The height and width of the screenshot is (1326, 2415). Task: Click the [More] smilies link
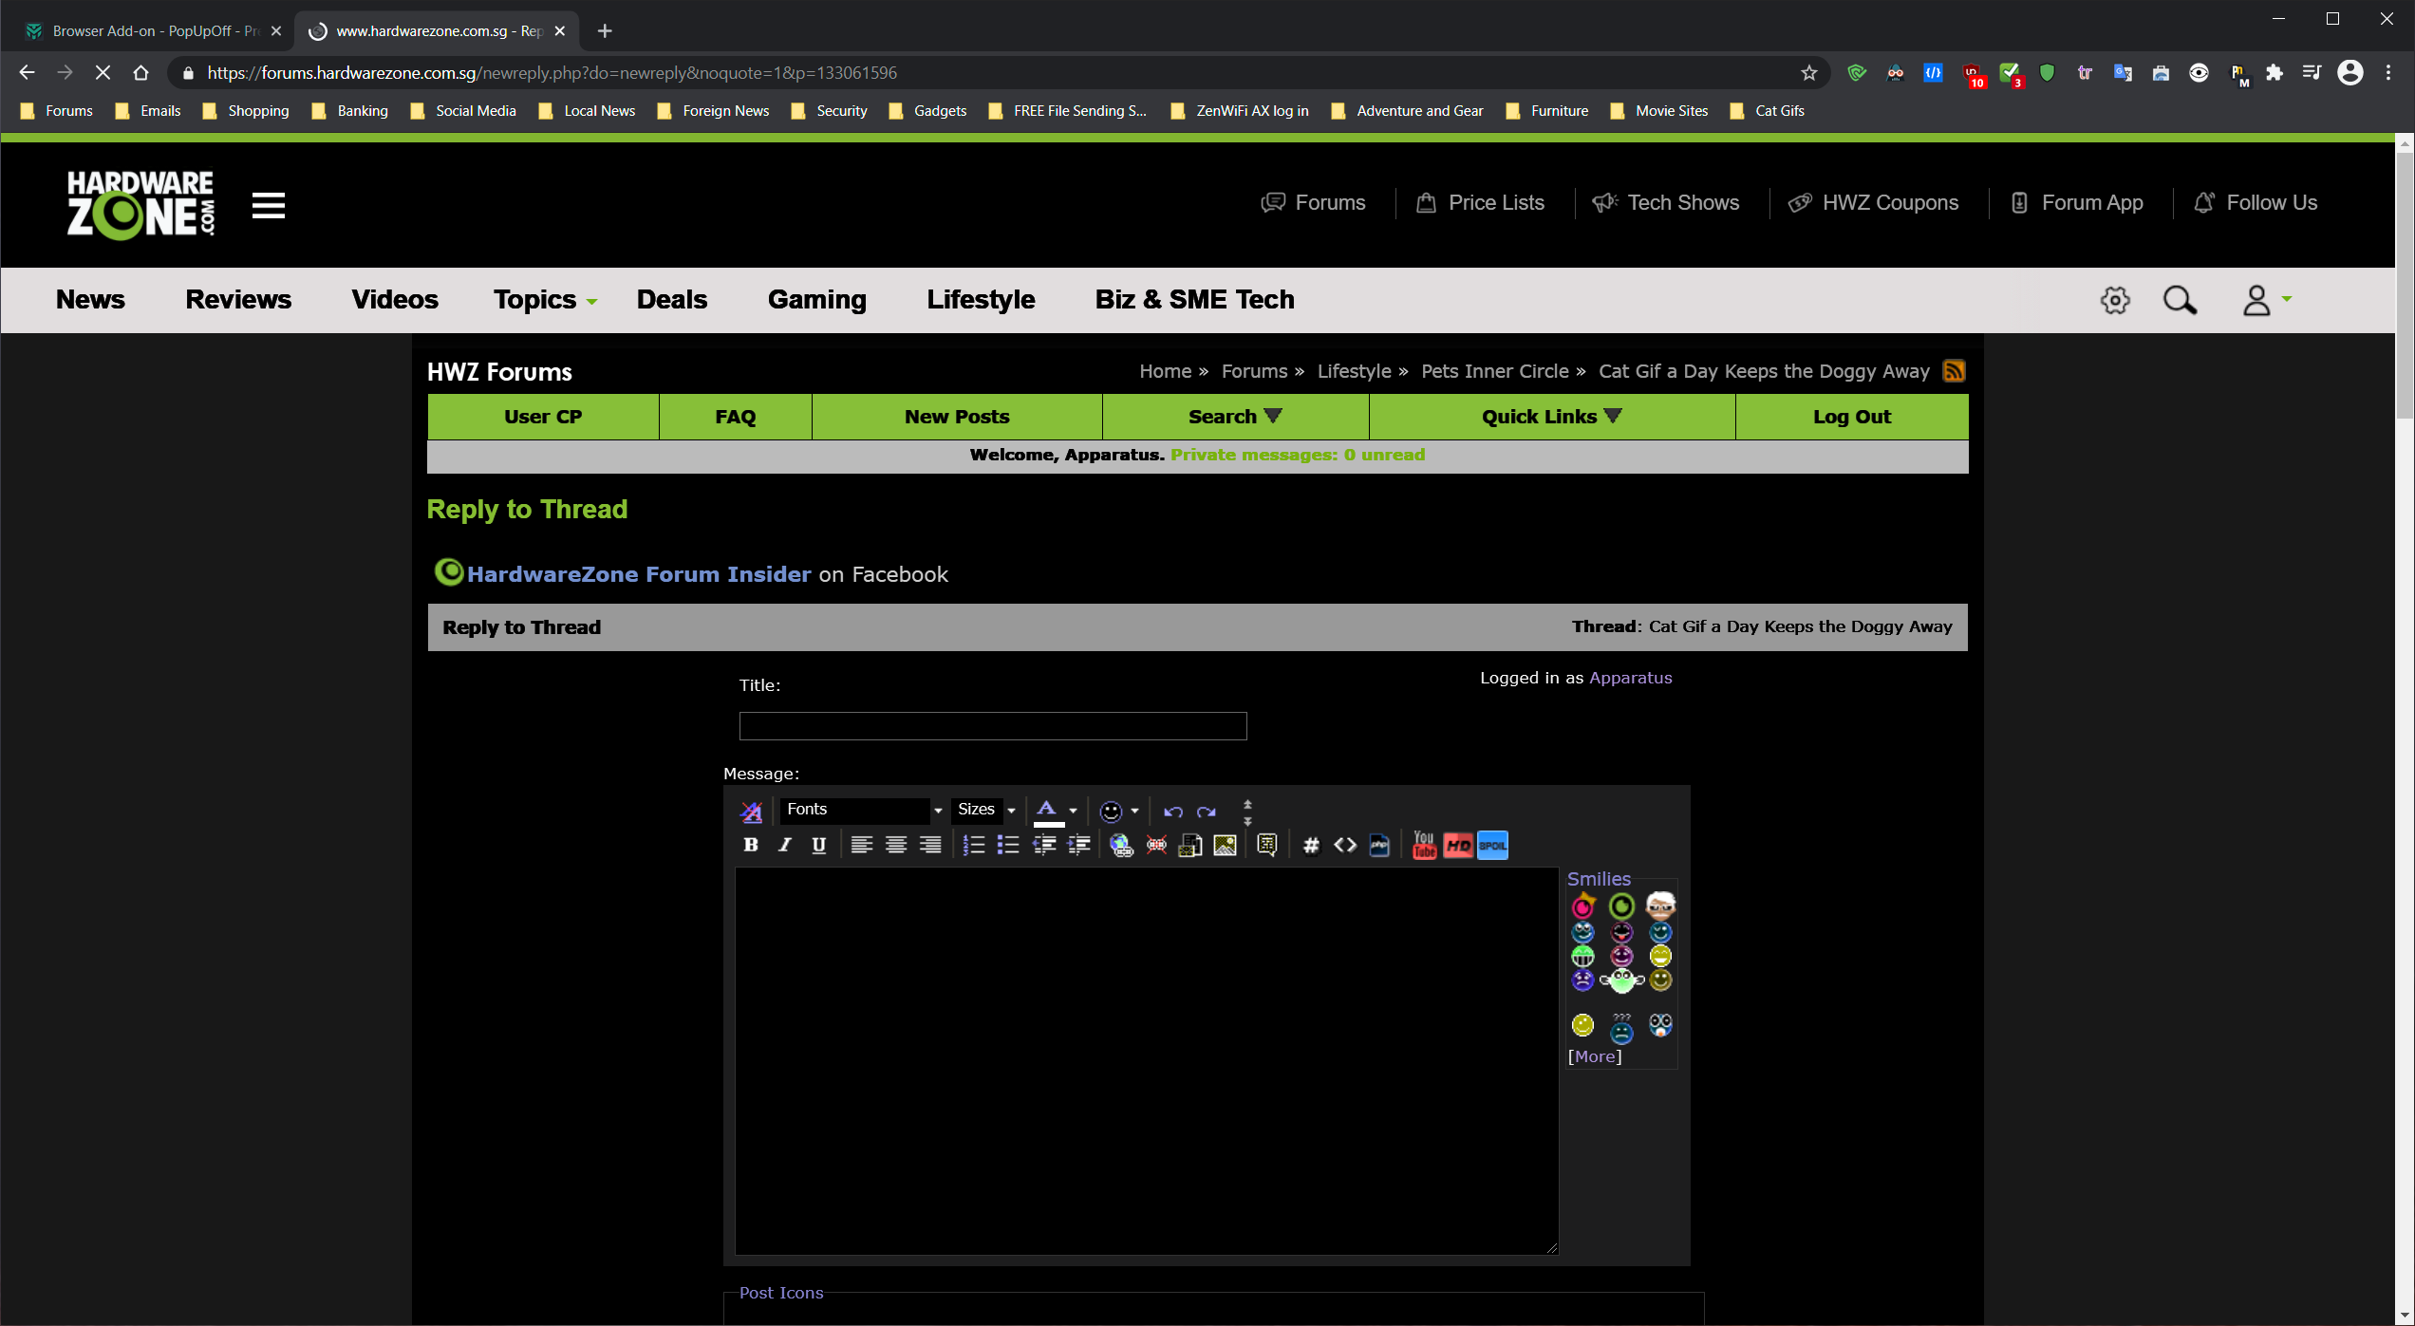(1595, 1056)
